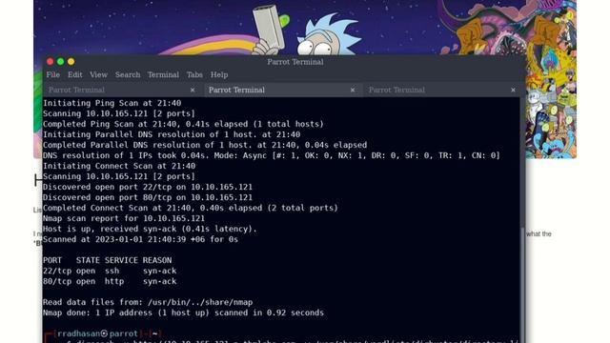Click the red window close button

pyautogui.click(x=51, y=61)
